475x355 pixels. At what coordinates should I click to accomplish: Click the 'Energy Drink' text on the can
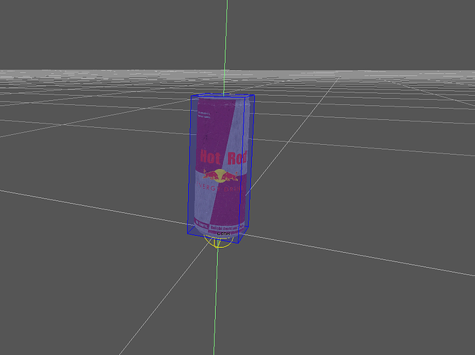click(224, 187)
